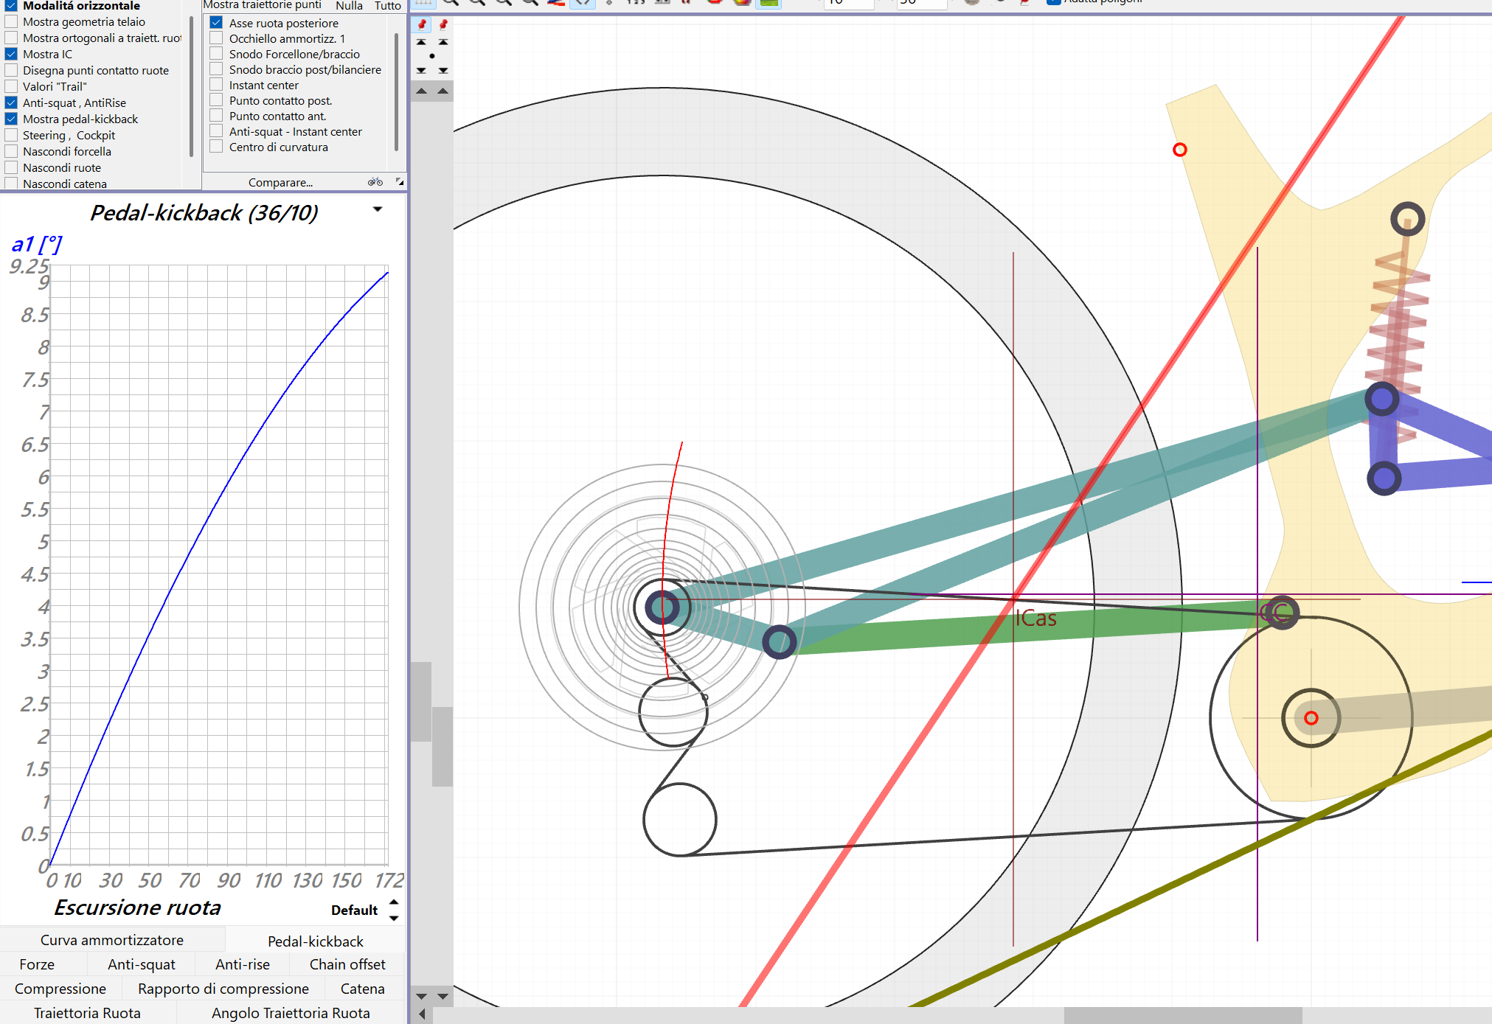
Task: Switch to the Anti-squat tab
Action: (141, 964)
